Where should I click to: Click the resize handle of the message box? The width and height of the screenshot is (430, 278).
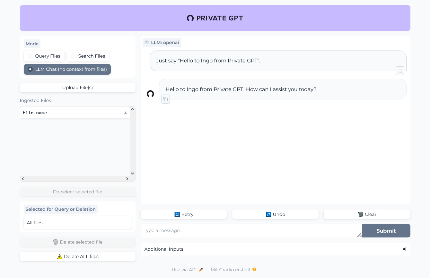coord(359,235)
